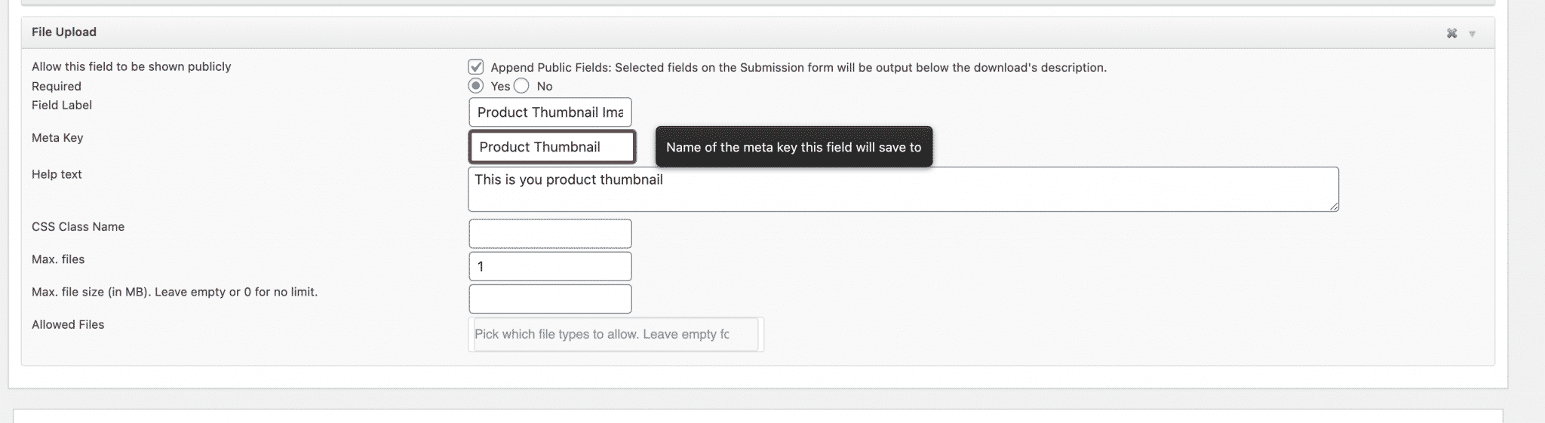
Task: Remove the File Upload field with X icon
Action: pyautogui.click(x=1451, y=33)
